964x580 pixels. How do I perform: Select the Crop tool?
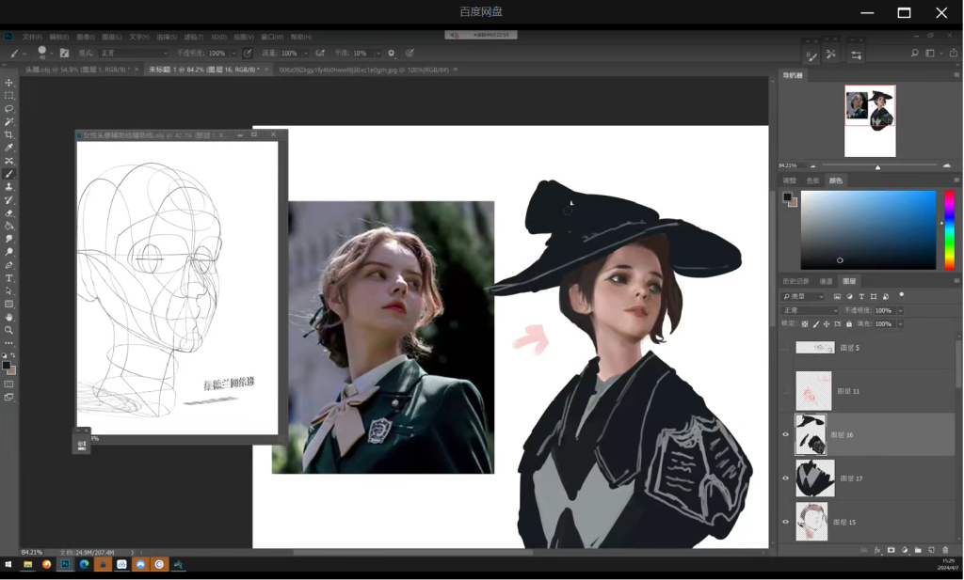pyautogui.click(x=9, y=135)
